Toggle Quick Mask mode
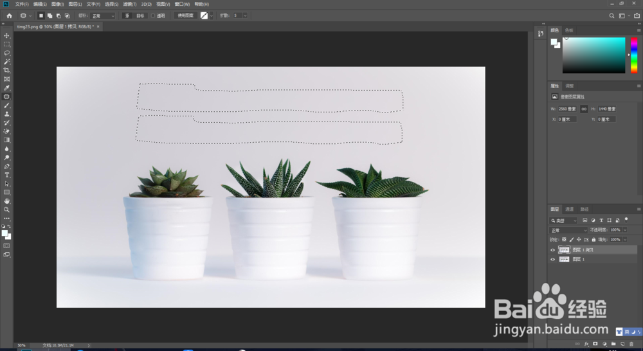643x351 pixels. pos(6,246)
